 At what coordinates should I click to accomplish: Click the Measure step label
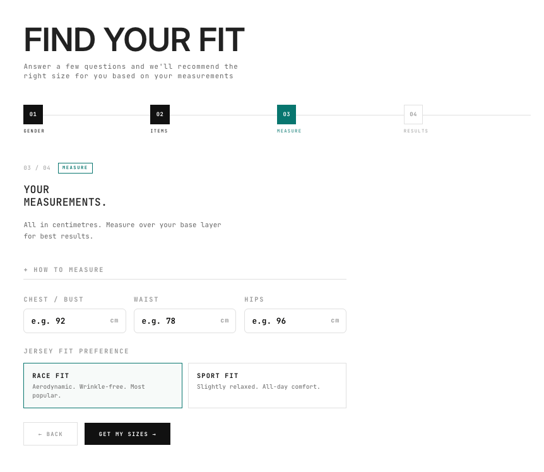(289, 131)
